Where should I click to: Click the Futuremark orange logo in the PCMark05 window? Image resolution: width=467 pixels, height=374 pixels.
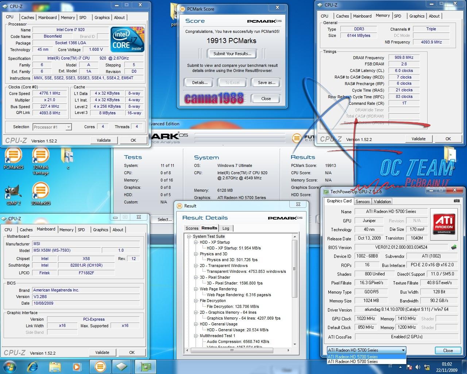coord(297,138)
